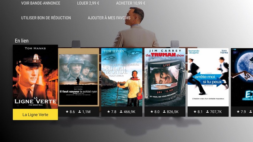The height and width of the screenshot is (142, 253).
Task: Click the 7.9 rating value
Action: 243,112
